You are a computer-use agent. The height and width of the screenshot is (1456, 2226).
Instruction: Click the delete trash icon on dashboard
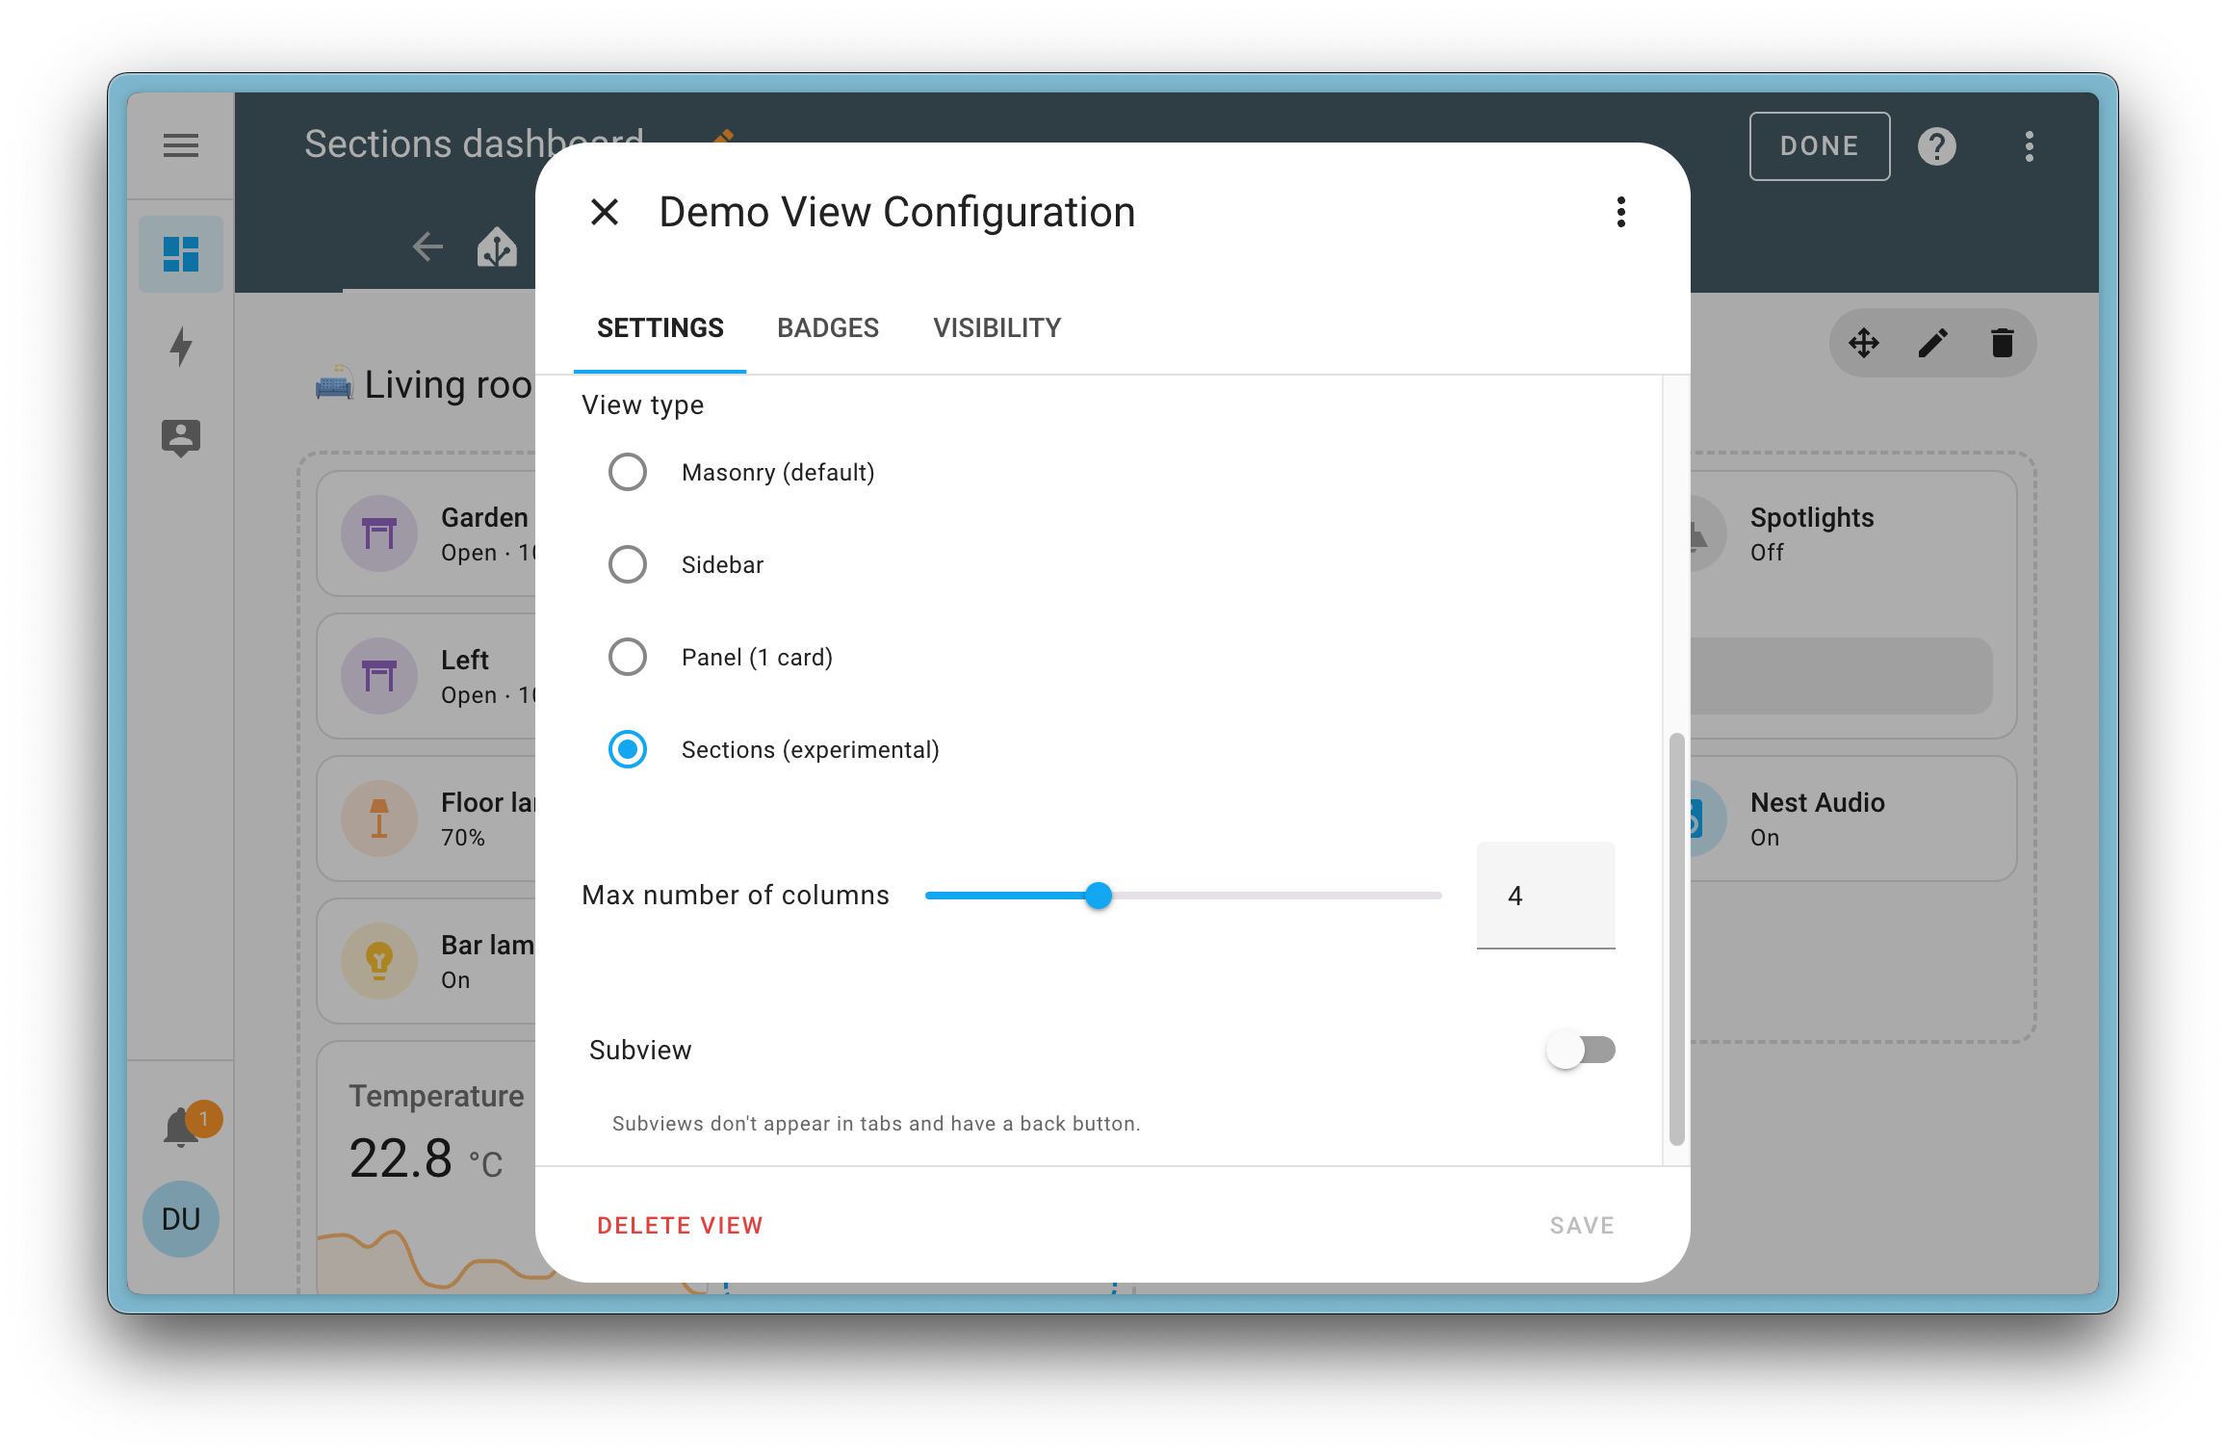pos(2002,345)
